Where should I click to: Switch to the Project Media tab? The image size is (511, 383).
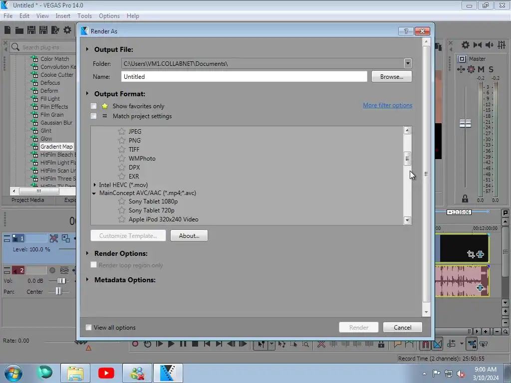click(28, 200)
